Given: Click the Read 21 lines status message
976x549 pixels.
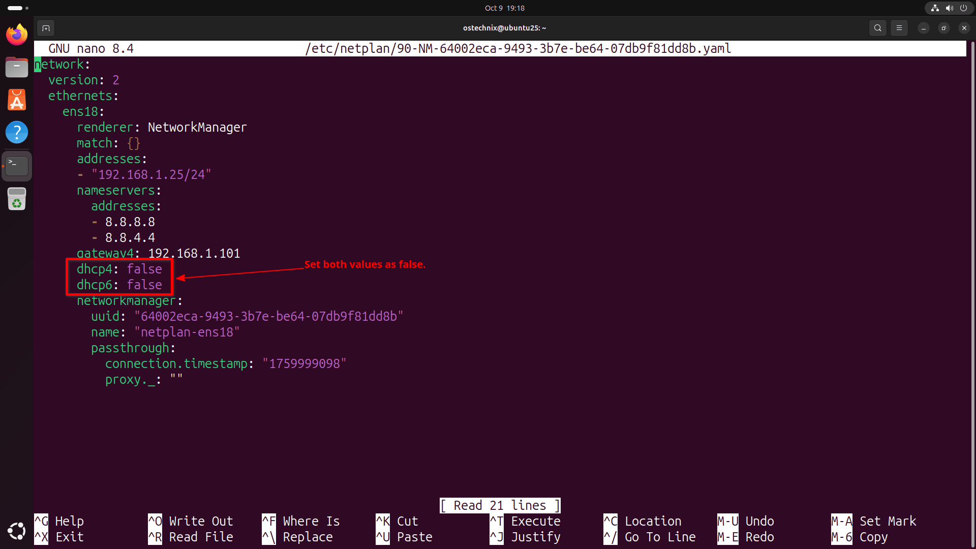Looking at the screenshot, I should [500, 505].
